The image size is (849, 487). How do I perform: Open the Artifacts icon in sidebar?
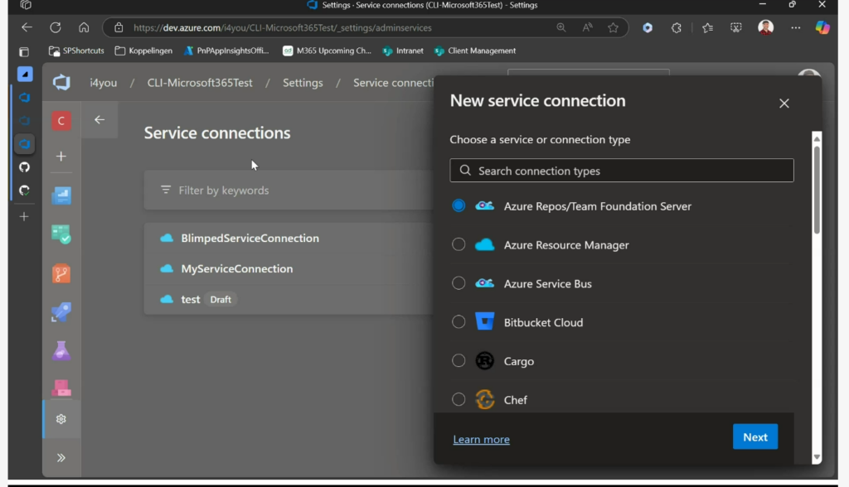click(61, 388)
